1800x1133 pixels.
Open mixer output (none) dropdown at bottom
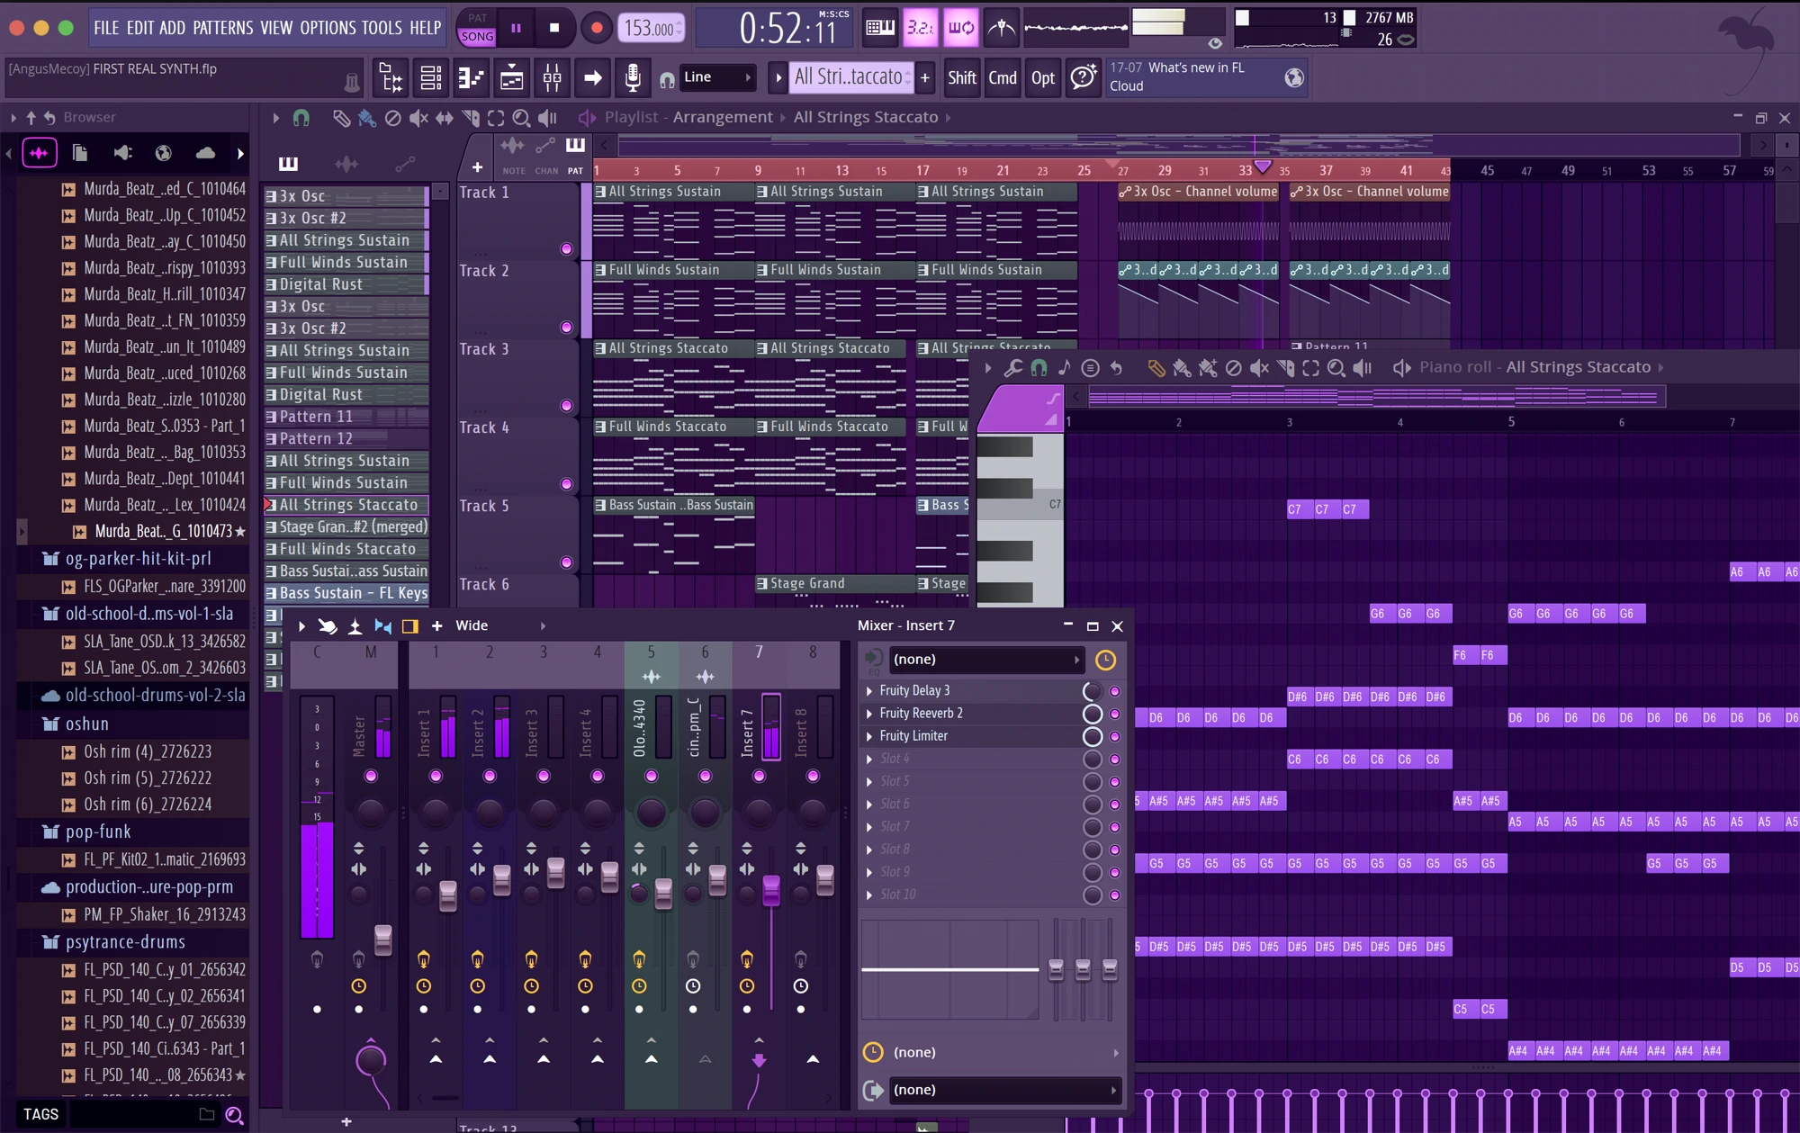(1004, 1090)
